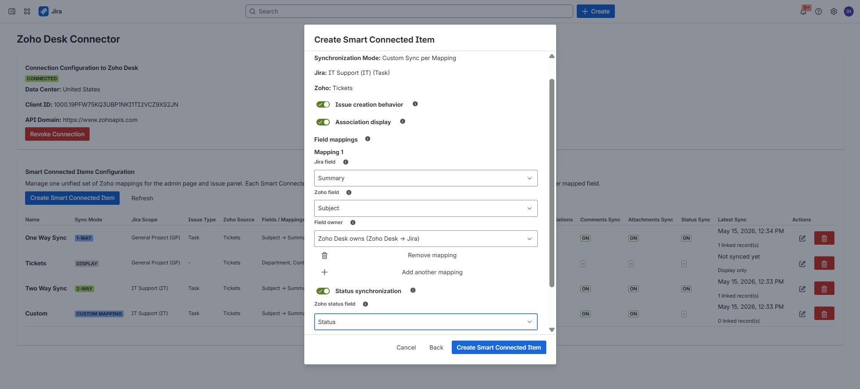Click the top bar Create button

[x=596, y=11]
